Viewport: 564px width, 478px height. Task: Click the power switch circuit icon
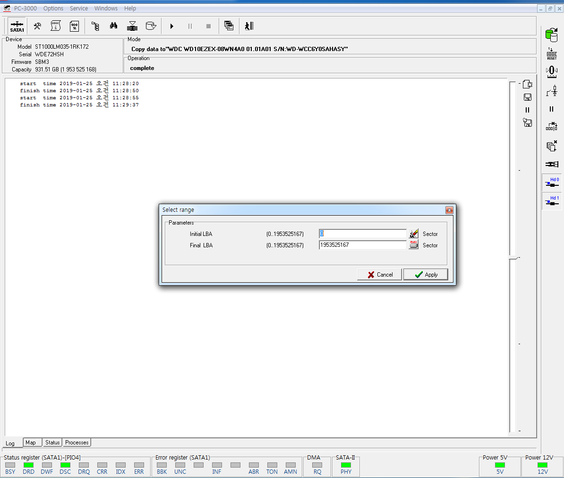[552, 91]
